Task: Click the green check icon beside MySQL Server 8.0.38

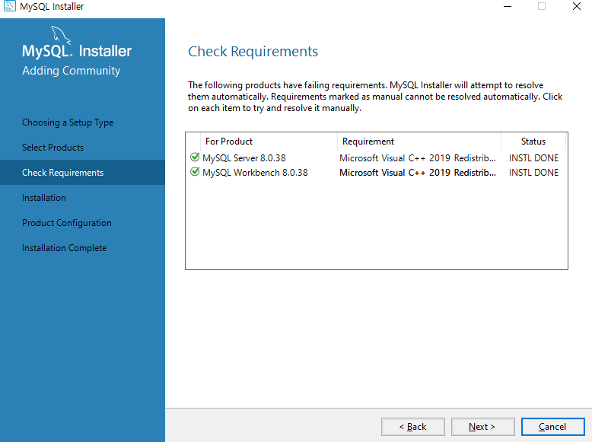Action: pyautogui.click(x=195, y=157)
